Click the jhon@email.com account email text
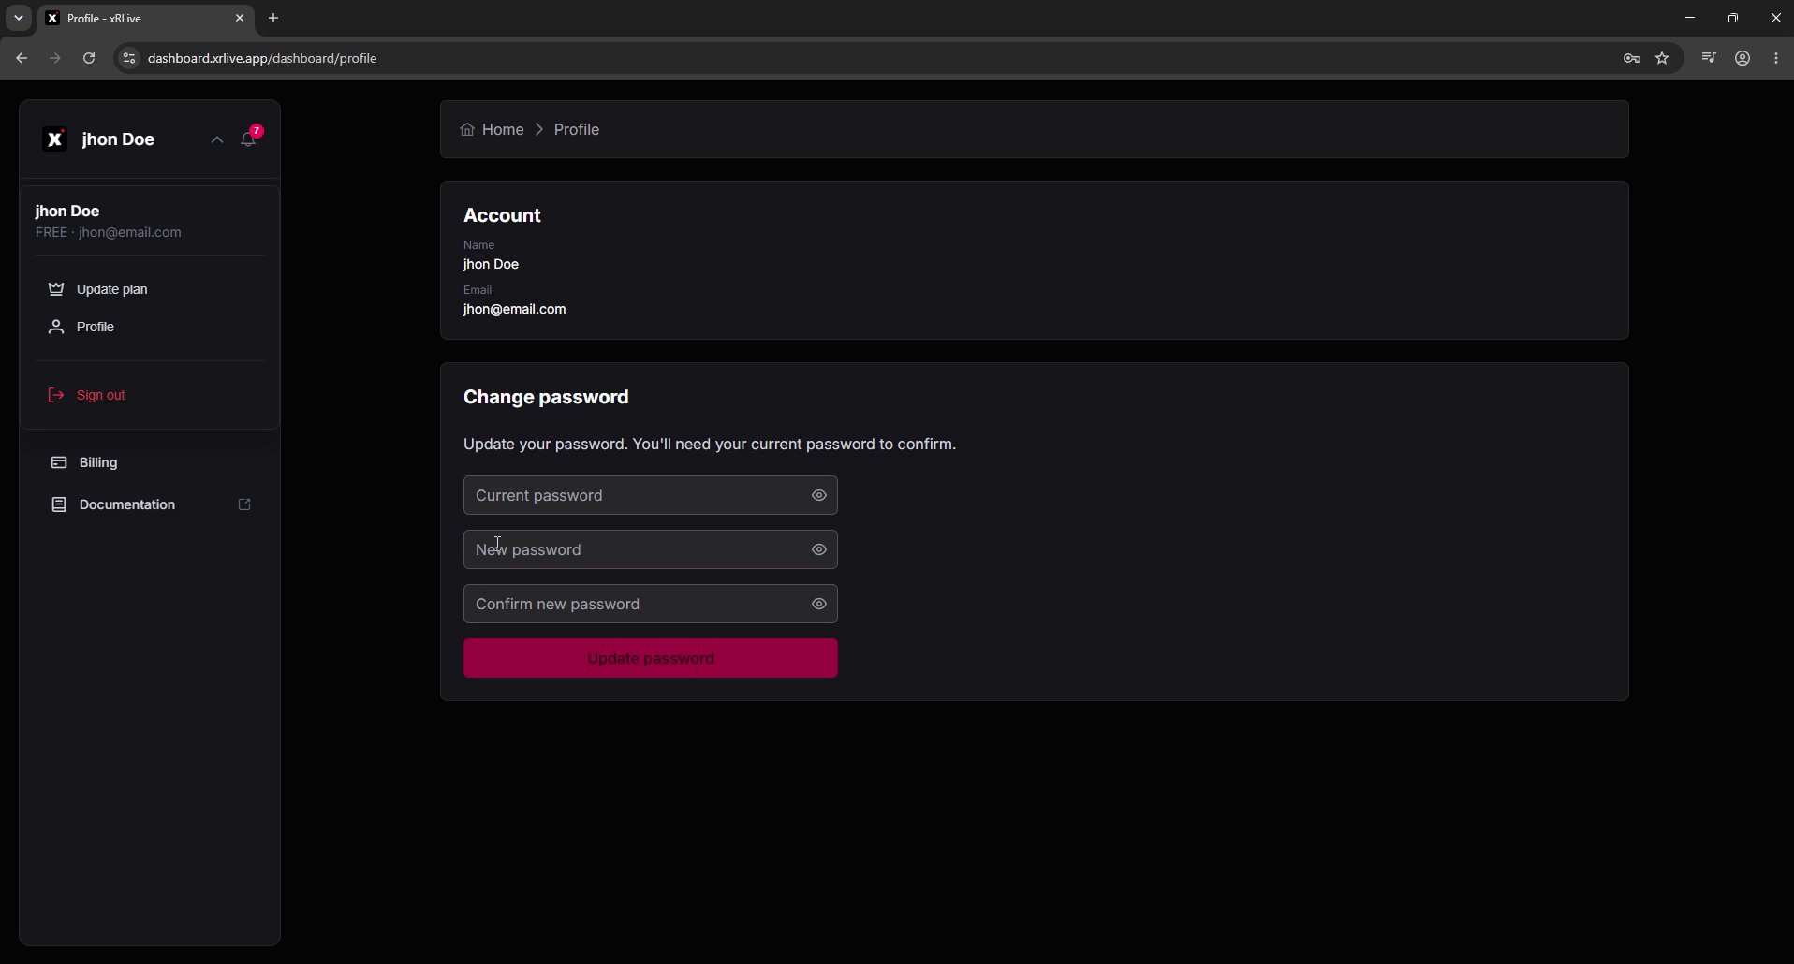The width and height of the screenshot is (1794, 964). tap(515, 310)
